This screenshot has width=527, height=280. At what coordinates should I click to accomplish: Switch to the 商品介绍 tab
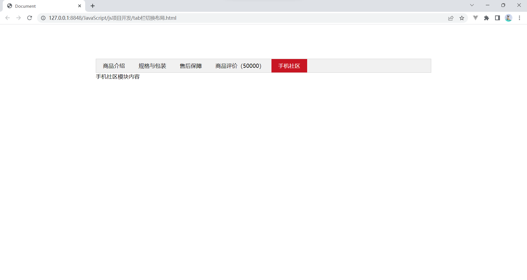click(x=114, y=66)
